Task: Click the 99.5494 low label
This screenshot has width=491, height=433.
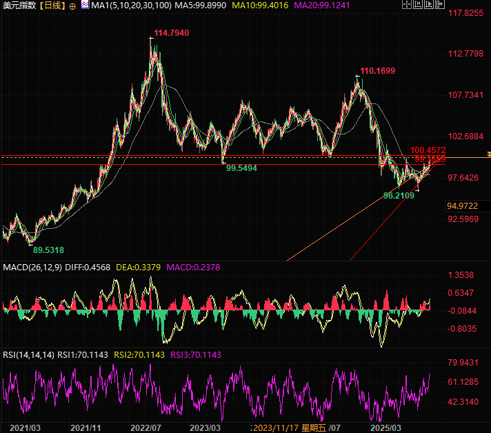Action: [x=241, y=168]
